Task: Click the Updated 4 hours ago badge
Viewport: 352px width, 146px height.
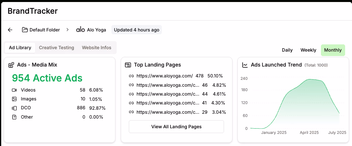Action: pyautogui.click(x=136, y=30)
